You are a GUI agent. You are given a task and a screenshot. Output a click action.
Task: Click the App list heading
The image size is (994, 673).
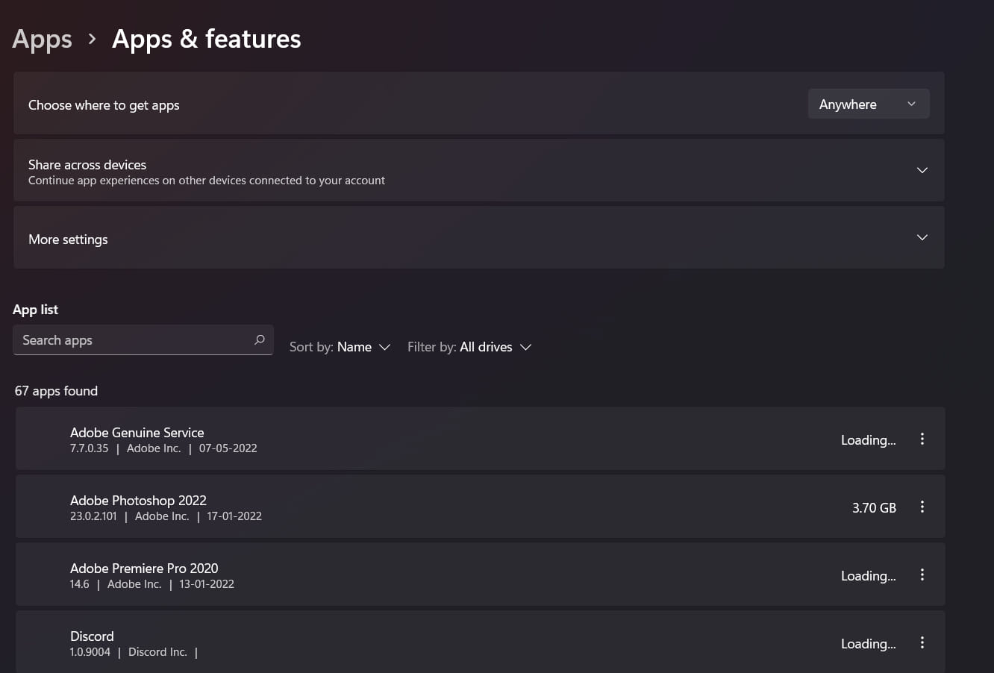click(x=35, y=310)
